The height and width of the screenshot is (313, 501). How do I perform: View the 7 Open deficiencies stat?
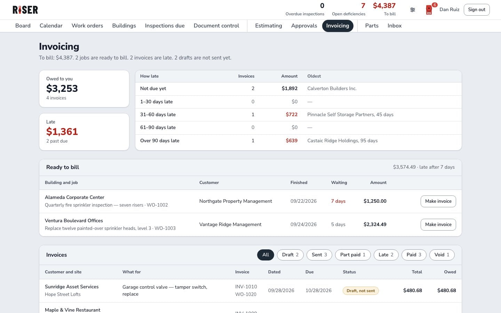(349, 10)
